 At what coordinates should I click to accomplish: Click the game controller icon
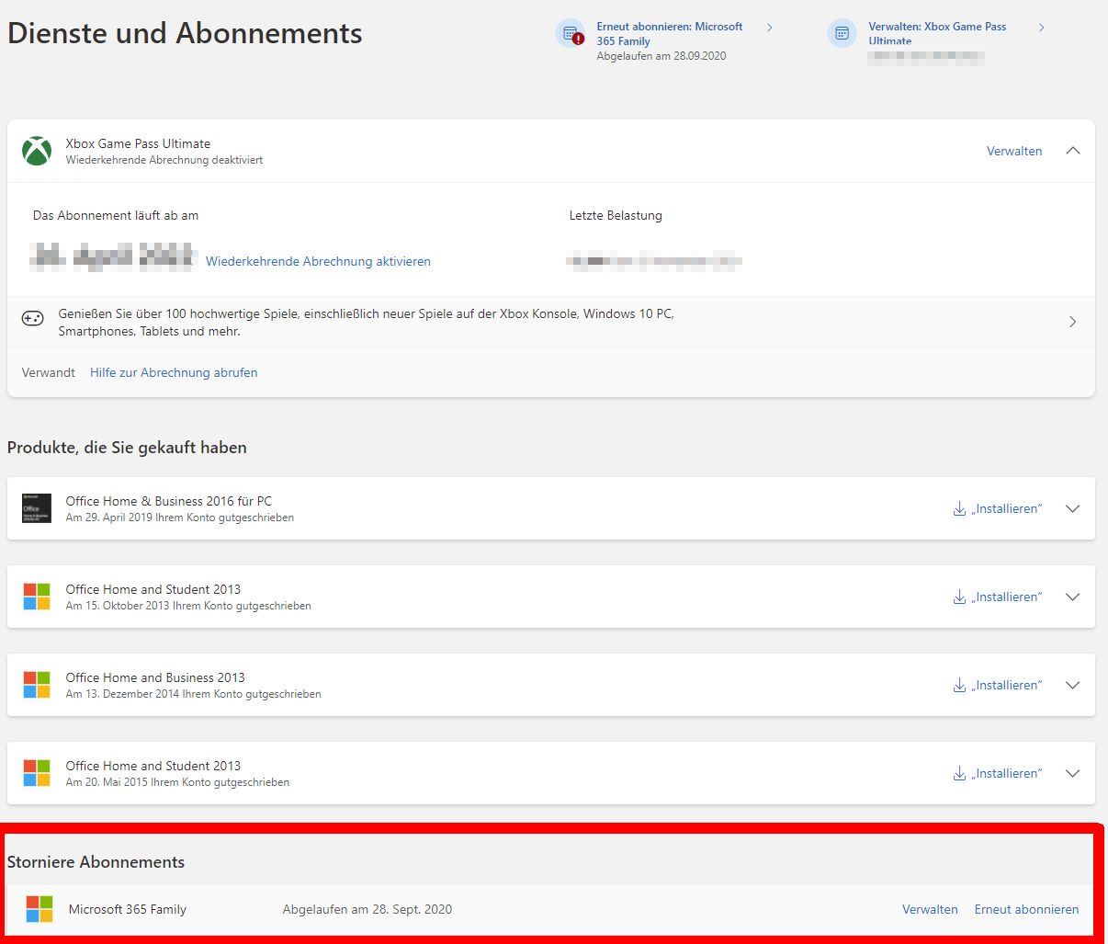pyautogui.click(x=32, y=318)
